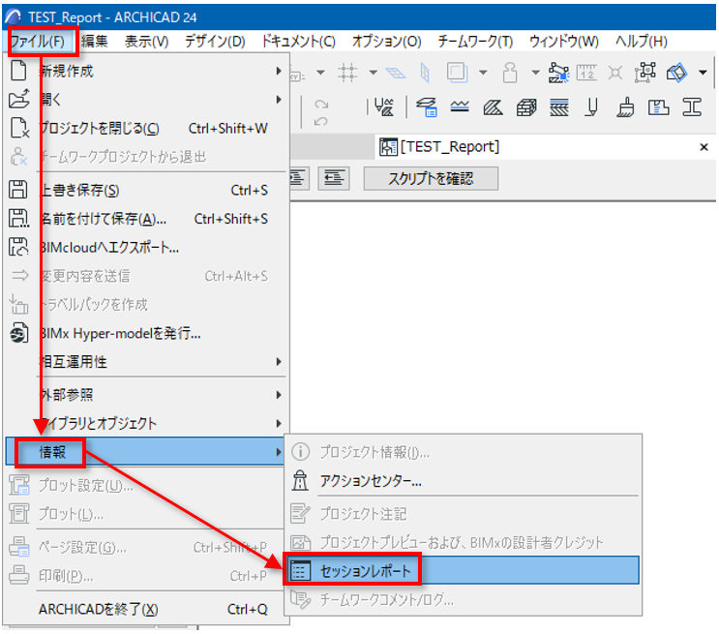Image resolution: width=719 pixels, height=634 pixels.
Task: Open the ヘルプ(H) menu
Action: [641, 42]
